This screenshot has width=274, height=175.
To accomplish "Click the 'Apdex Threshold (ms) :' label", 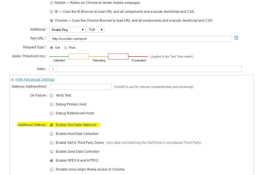I will pos(30,56).
